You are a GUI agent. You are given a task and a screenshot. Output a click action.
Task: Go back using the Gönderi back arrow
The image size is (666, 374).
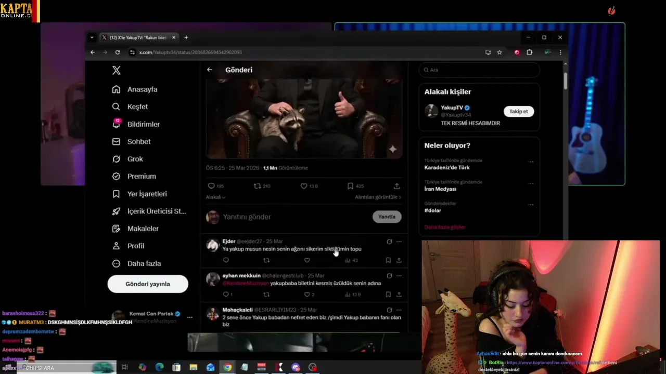[210, 70]
